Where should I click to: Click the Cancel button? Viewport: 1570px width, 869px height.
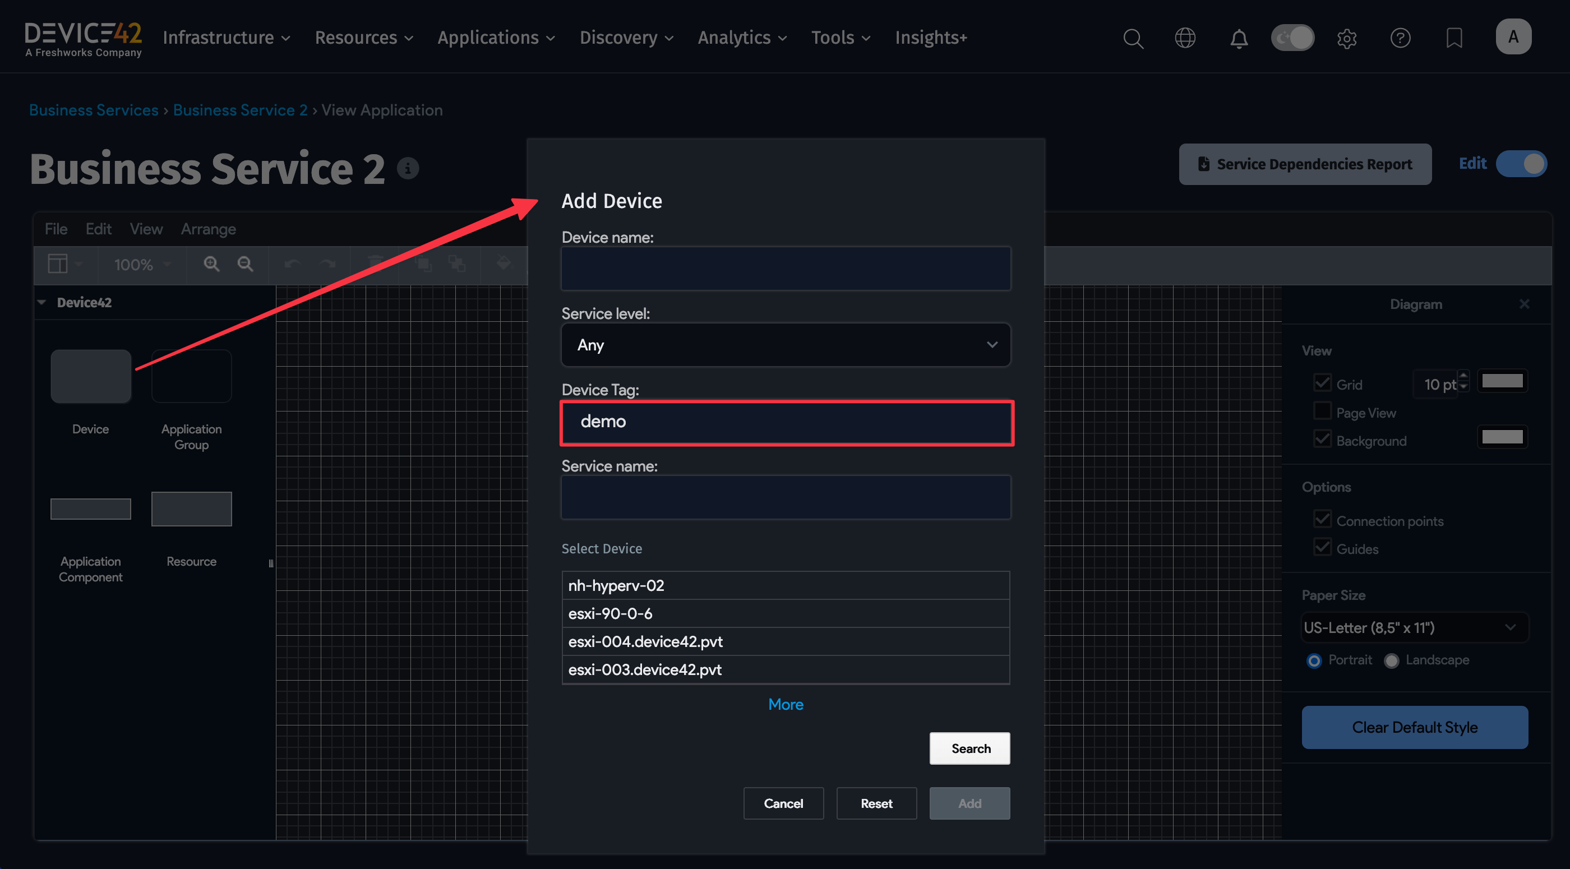pos(783,803)
